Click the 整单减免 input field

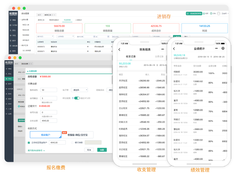click(x=49, y=90)
